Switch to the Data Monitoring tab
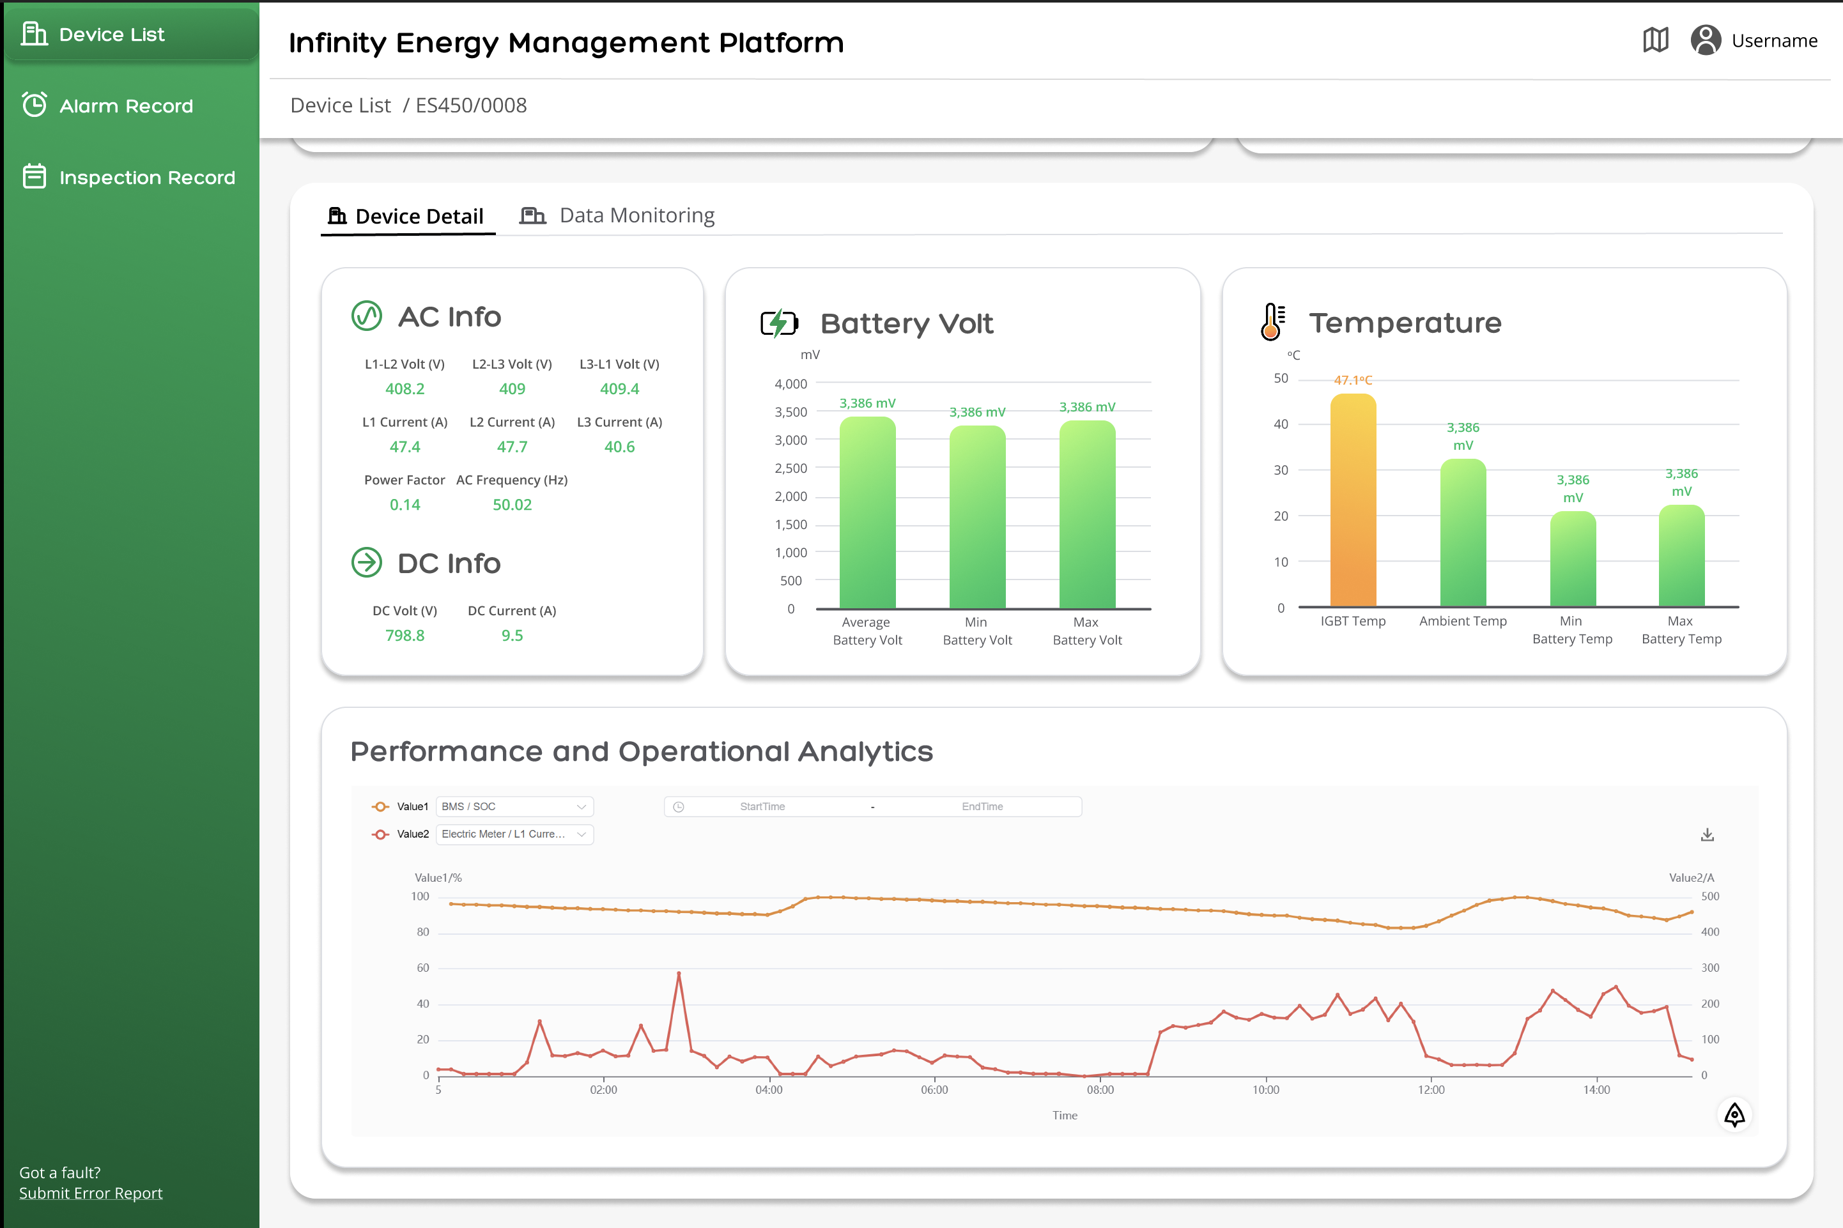 tap(618, 215)
